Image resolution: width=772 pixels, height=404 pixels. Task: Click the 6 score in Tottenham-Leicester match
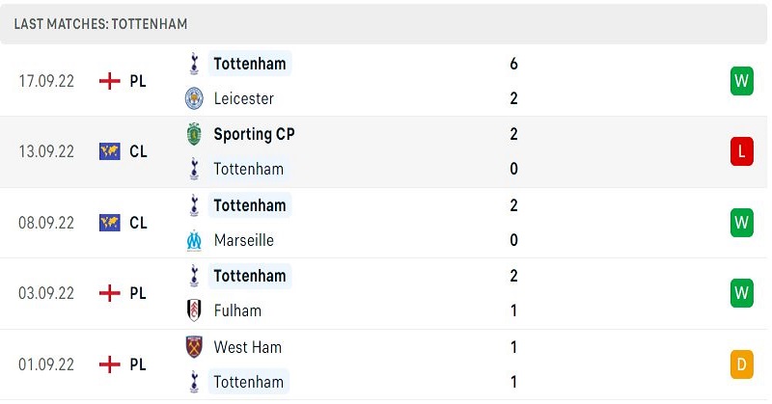coord(513,64)
